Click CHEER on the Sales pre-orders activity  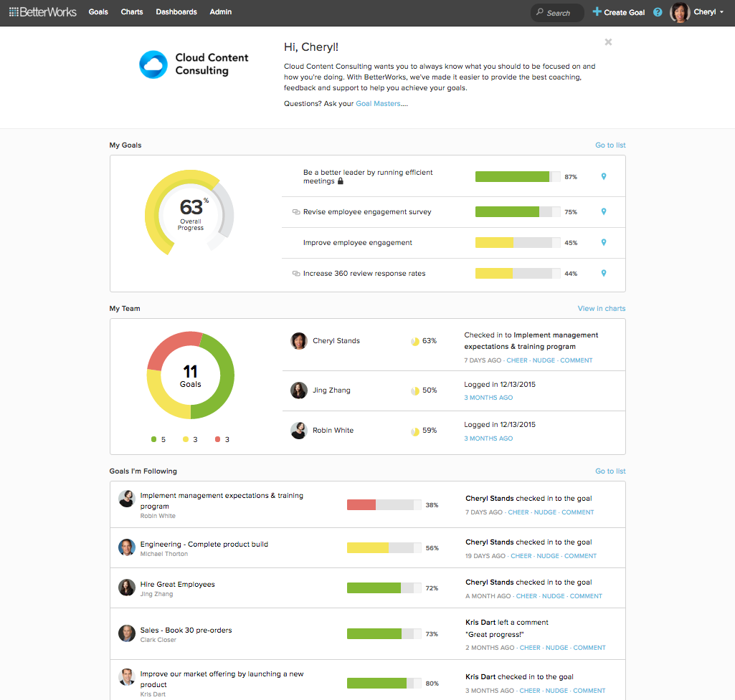coord(530,648)
